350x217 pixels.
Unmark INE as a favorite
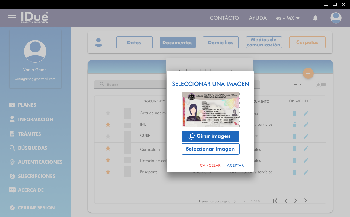108,125
